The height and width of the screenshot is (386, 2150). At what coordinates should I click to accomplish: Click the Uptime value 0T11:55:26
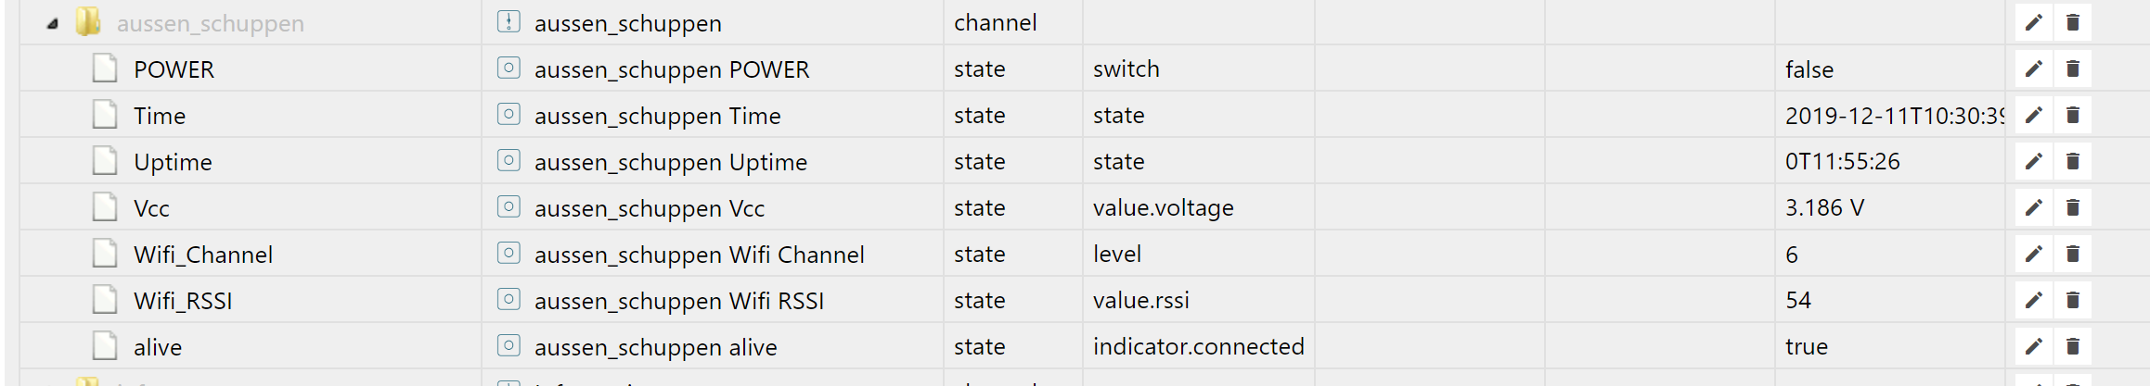[x=1842, y=162]
